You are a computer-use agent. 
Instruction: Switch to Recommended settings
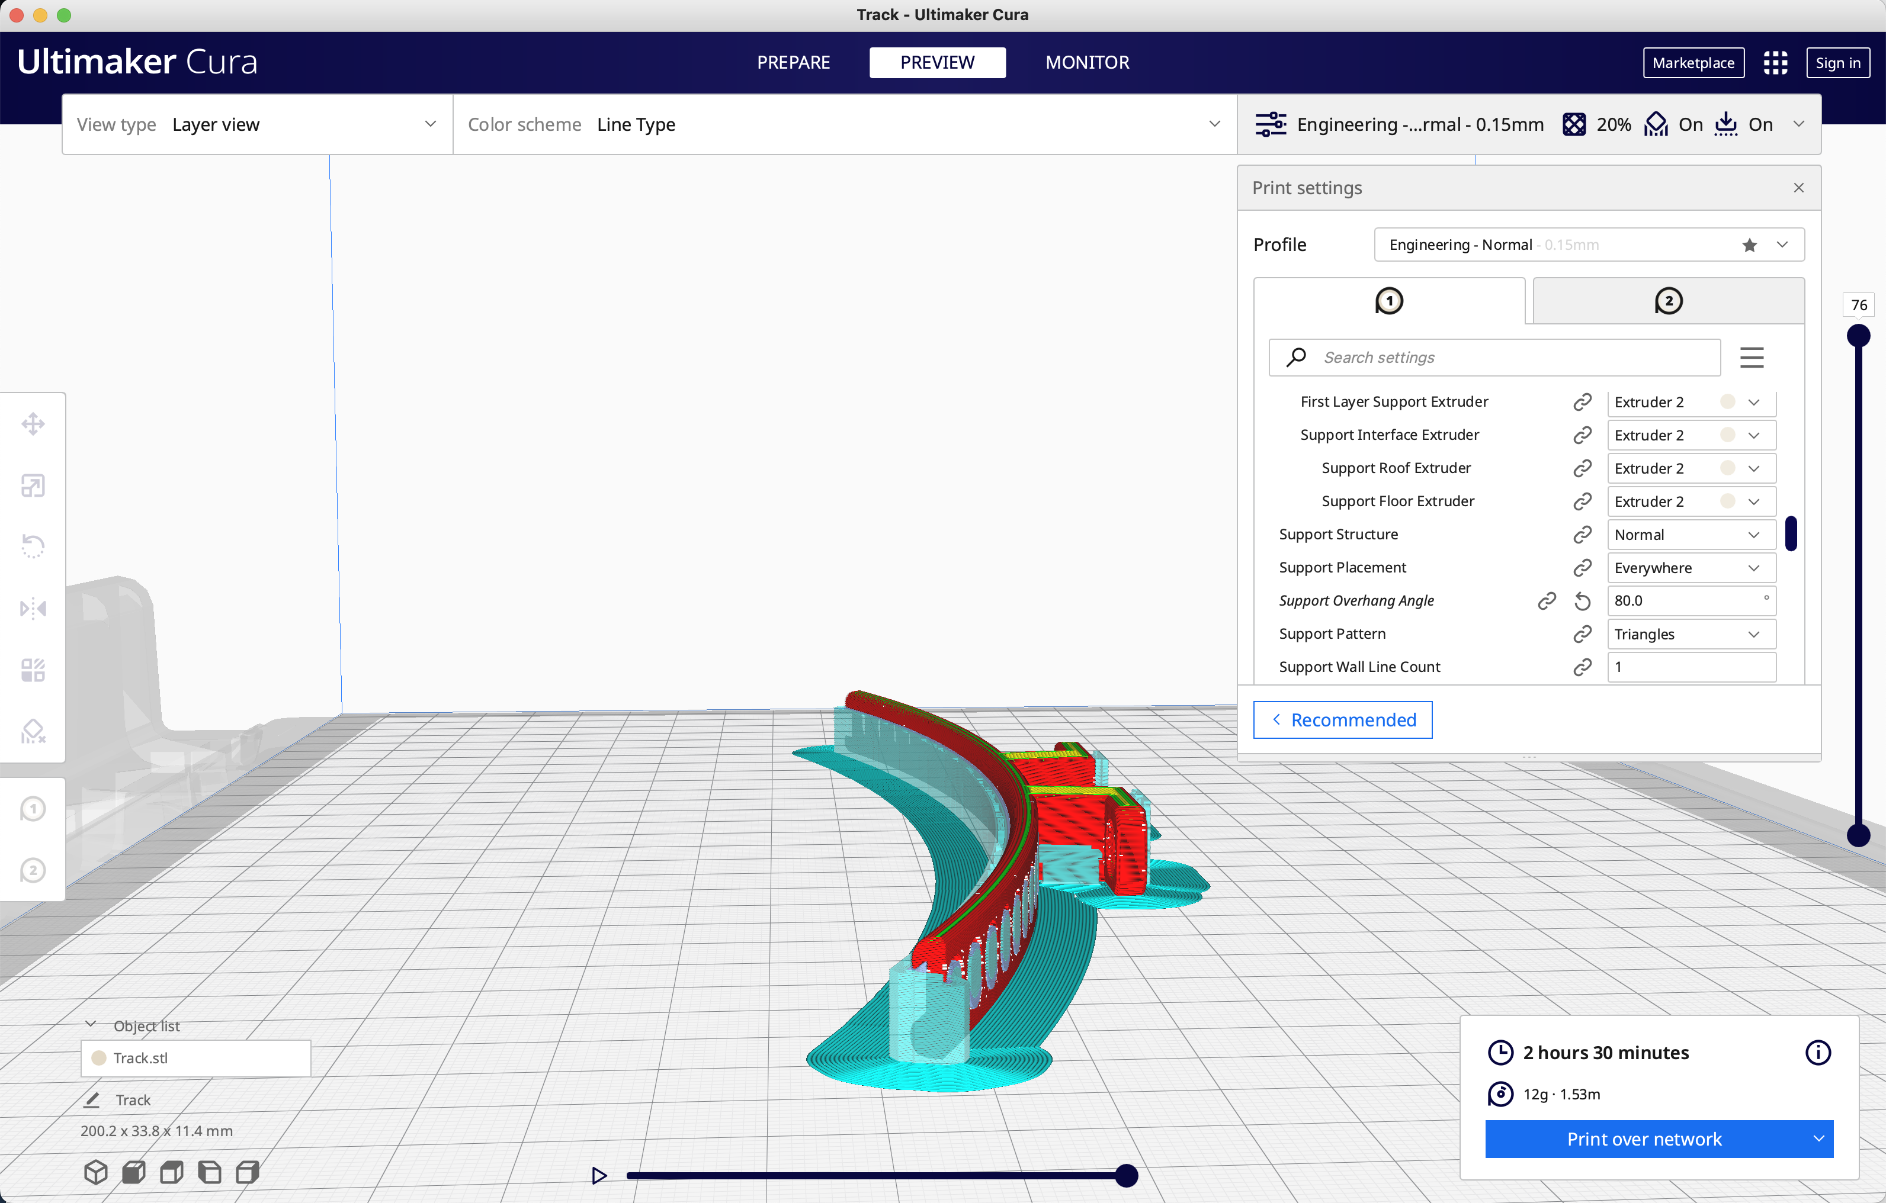coord(1342,720)
